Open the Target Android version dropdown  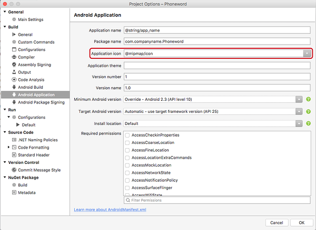299,111
